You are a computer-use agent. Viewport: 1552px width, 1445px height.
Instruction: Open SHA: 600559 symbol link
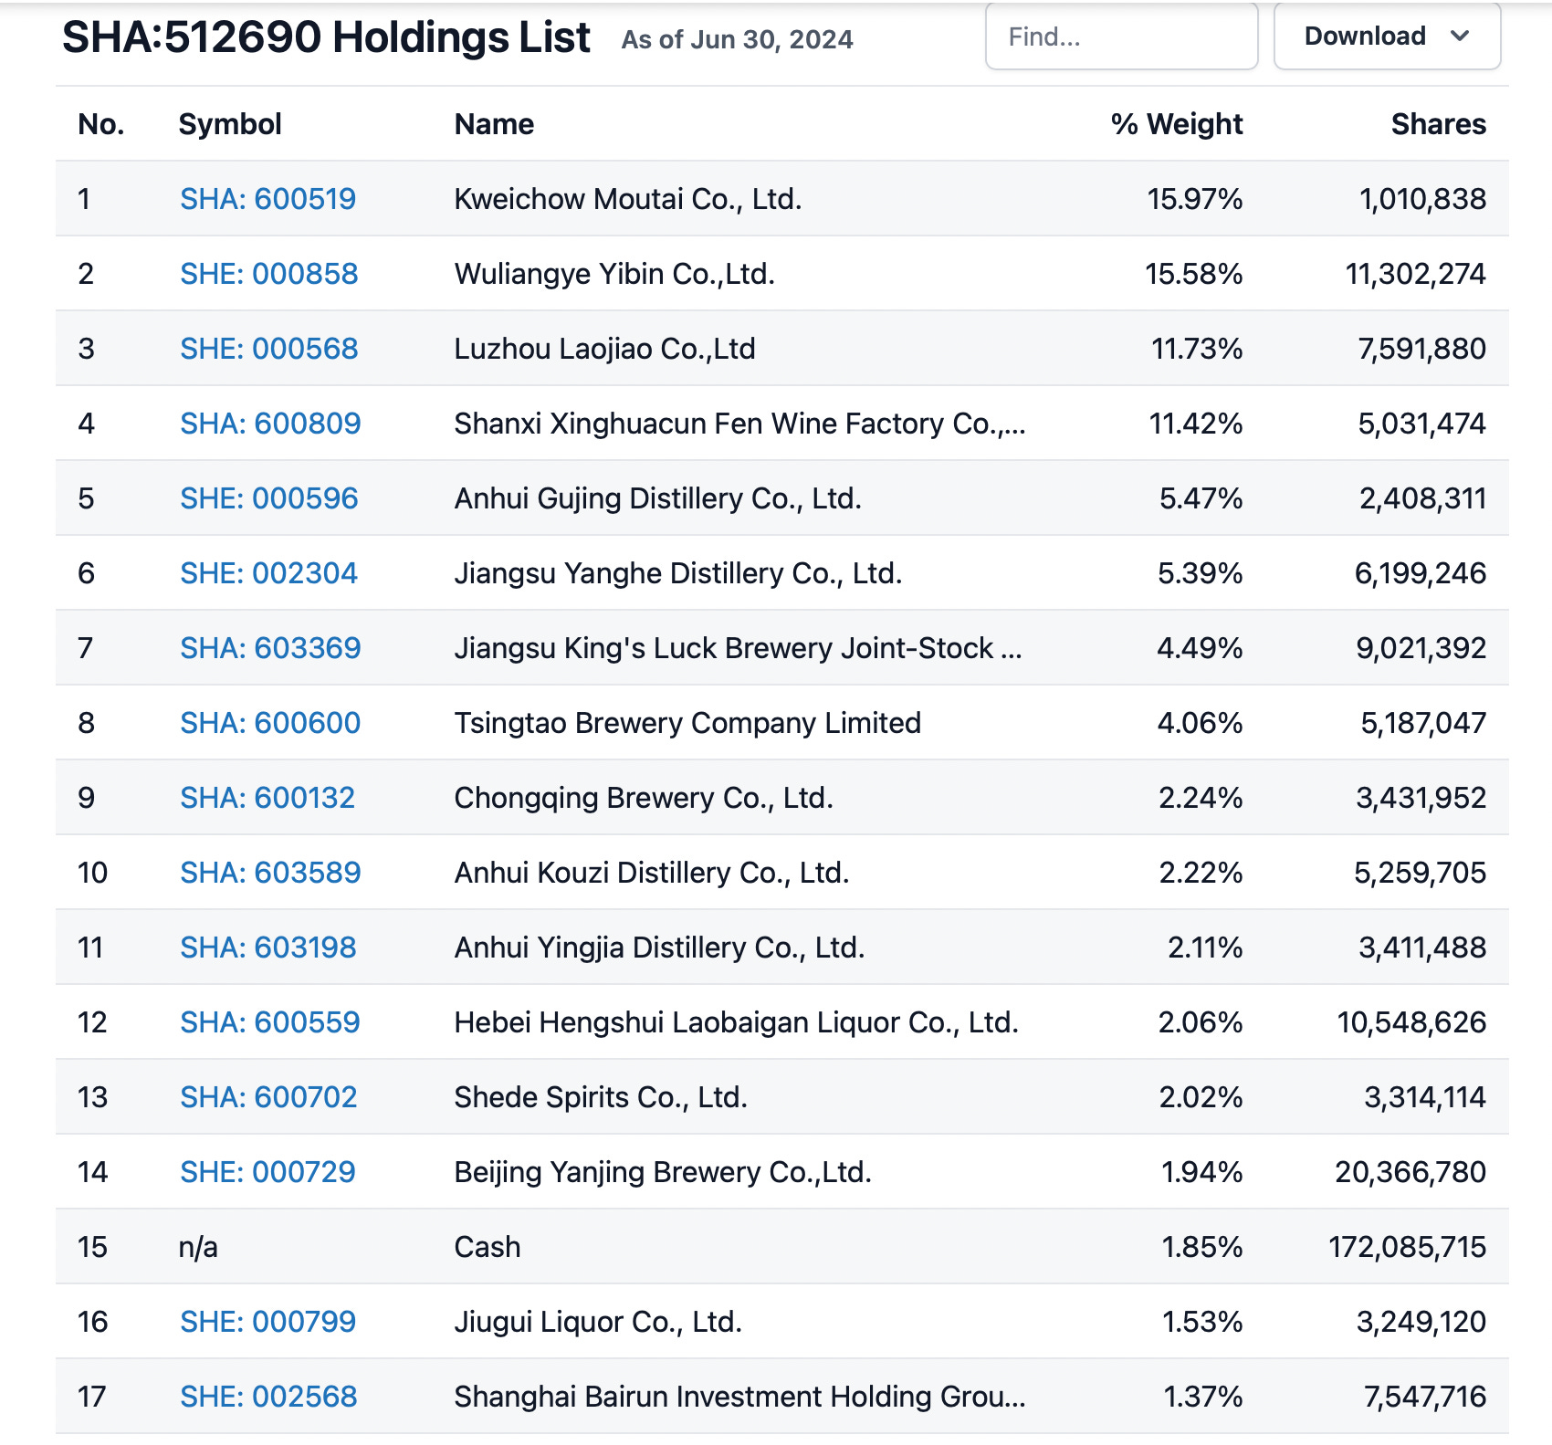(x=269, y=1022)
